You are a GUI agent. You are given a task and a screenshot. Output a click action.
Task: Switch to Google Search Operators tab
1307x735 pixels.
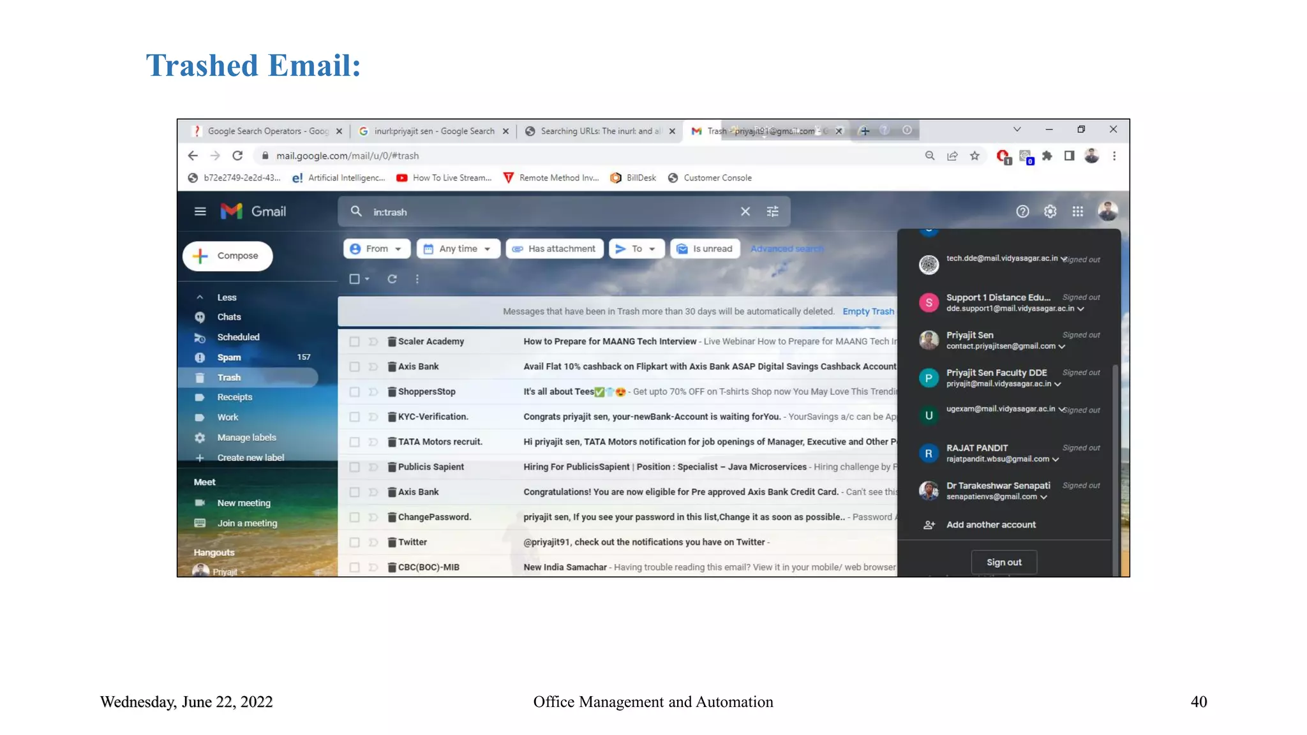click(x=268, y=131)
